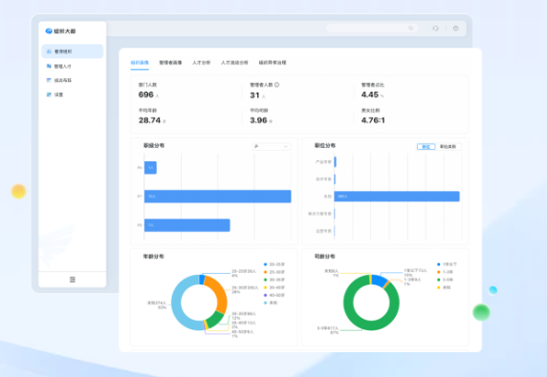Click the info icon beside 管理者人数

276,85
